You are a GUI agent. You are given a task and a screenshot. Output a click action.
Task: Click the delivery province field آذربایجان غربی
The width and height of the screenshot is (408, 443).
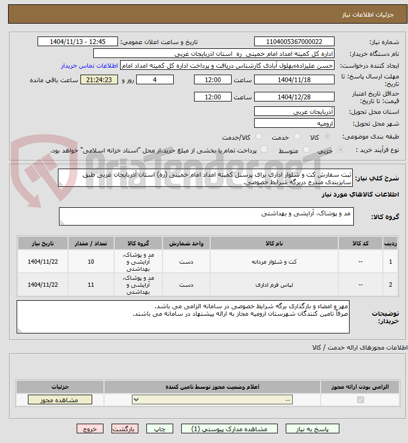294,111
